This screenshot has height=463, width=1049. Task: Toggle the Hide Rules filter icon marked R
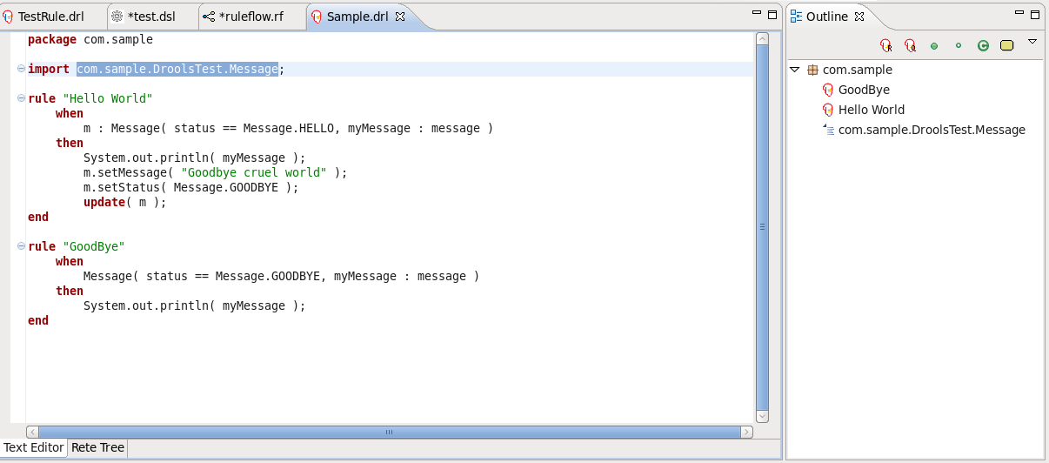[x=885, y=45]
